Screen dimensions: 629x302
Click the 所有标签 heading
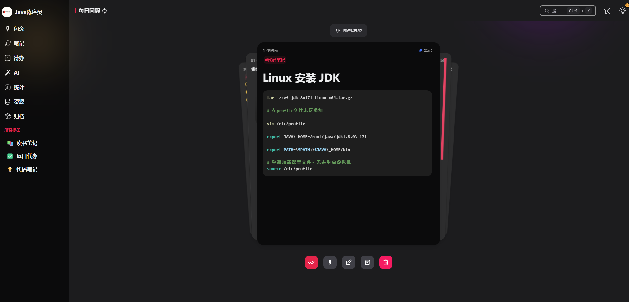tap(12, 130)
